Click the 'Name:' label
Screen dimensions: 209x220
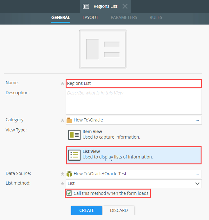(x=12, y=83)
